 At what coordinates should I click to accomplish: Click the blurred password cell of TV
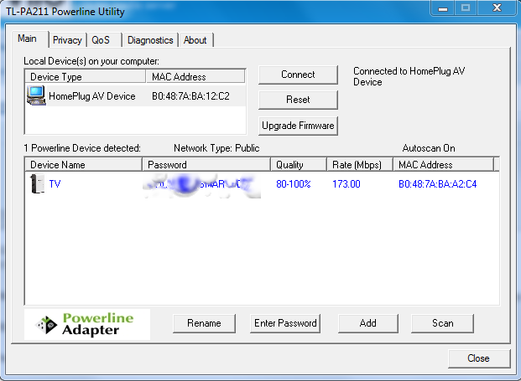coord(201,184)
